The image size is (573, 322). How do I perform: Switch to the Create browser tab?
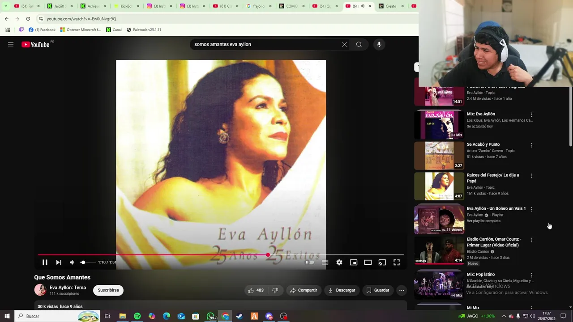391,6
